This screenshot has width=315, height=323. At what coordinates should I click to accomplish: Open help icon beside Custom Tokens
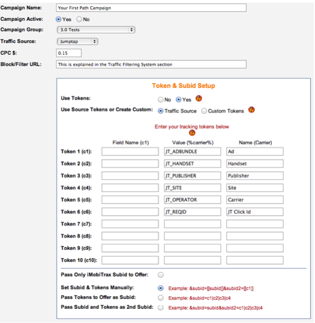point(251,110)
